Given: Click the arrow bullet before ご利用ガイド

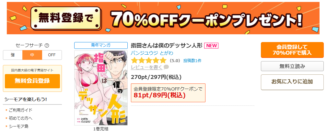Looking at the screenshot, I should pyautogui.click(x=7, y=110).
